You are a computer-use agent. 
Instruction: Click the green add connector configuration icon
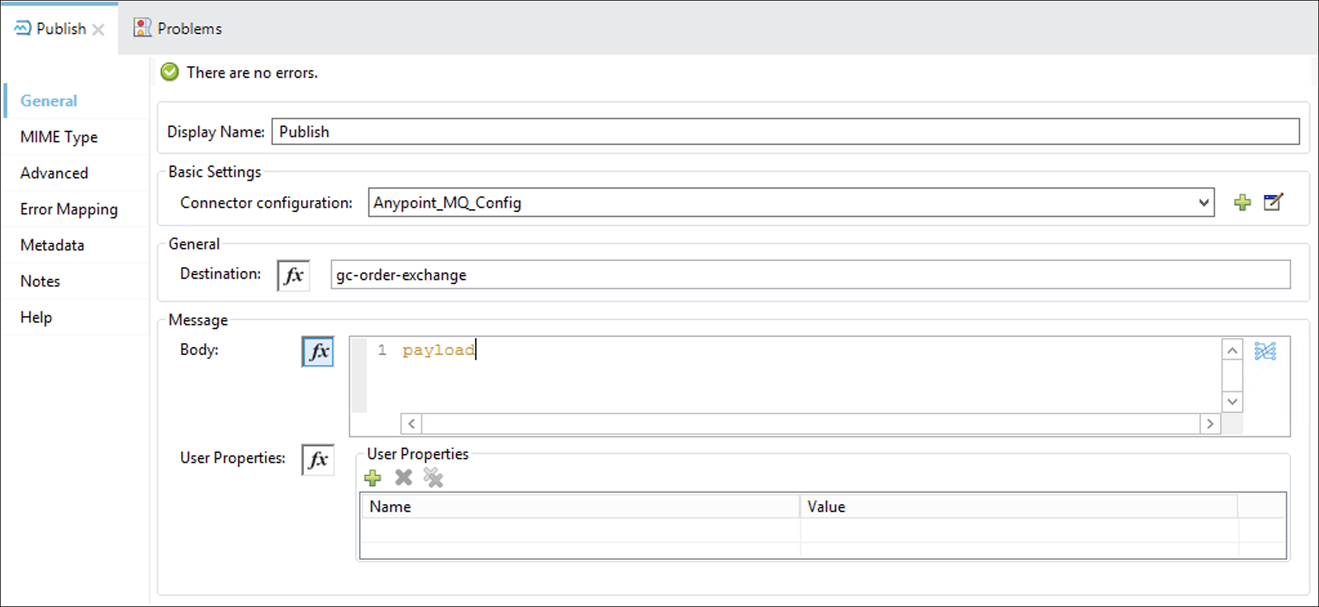coord(1242,202)
